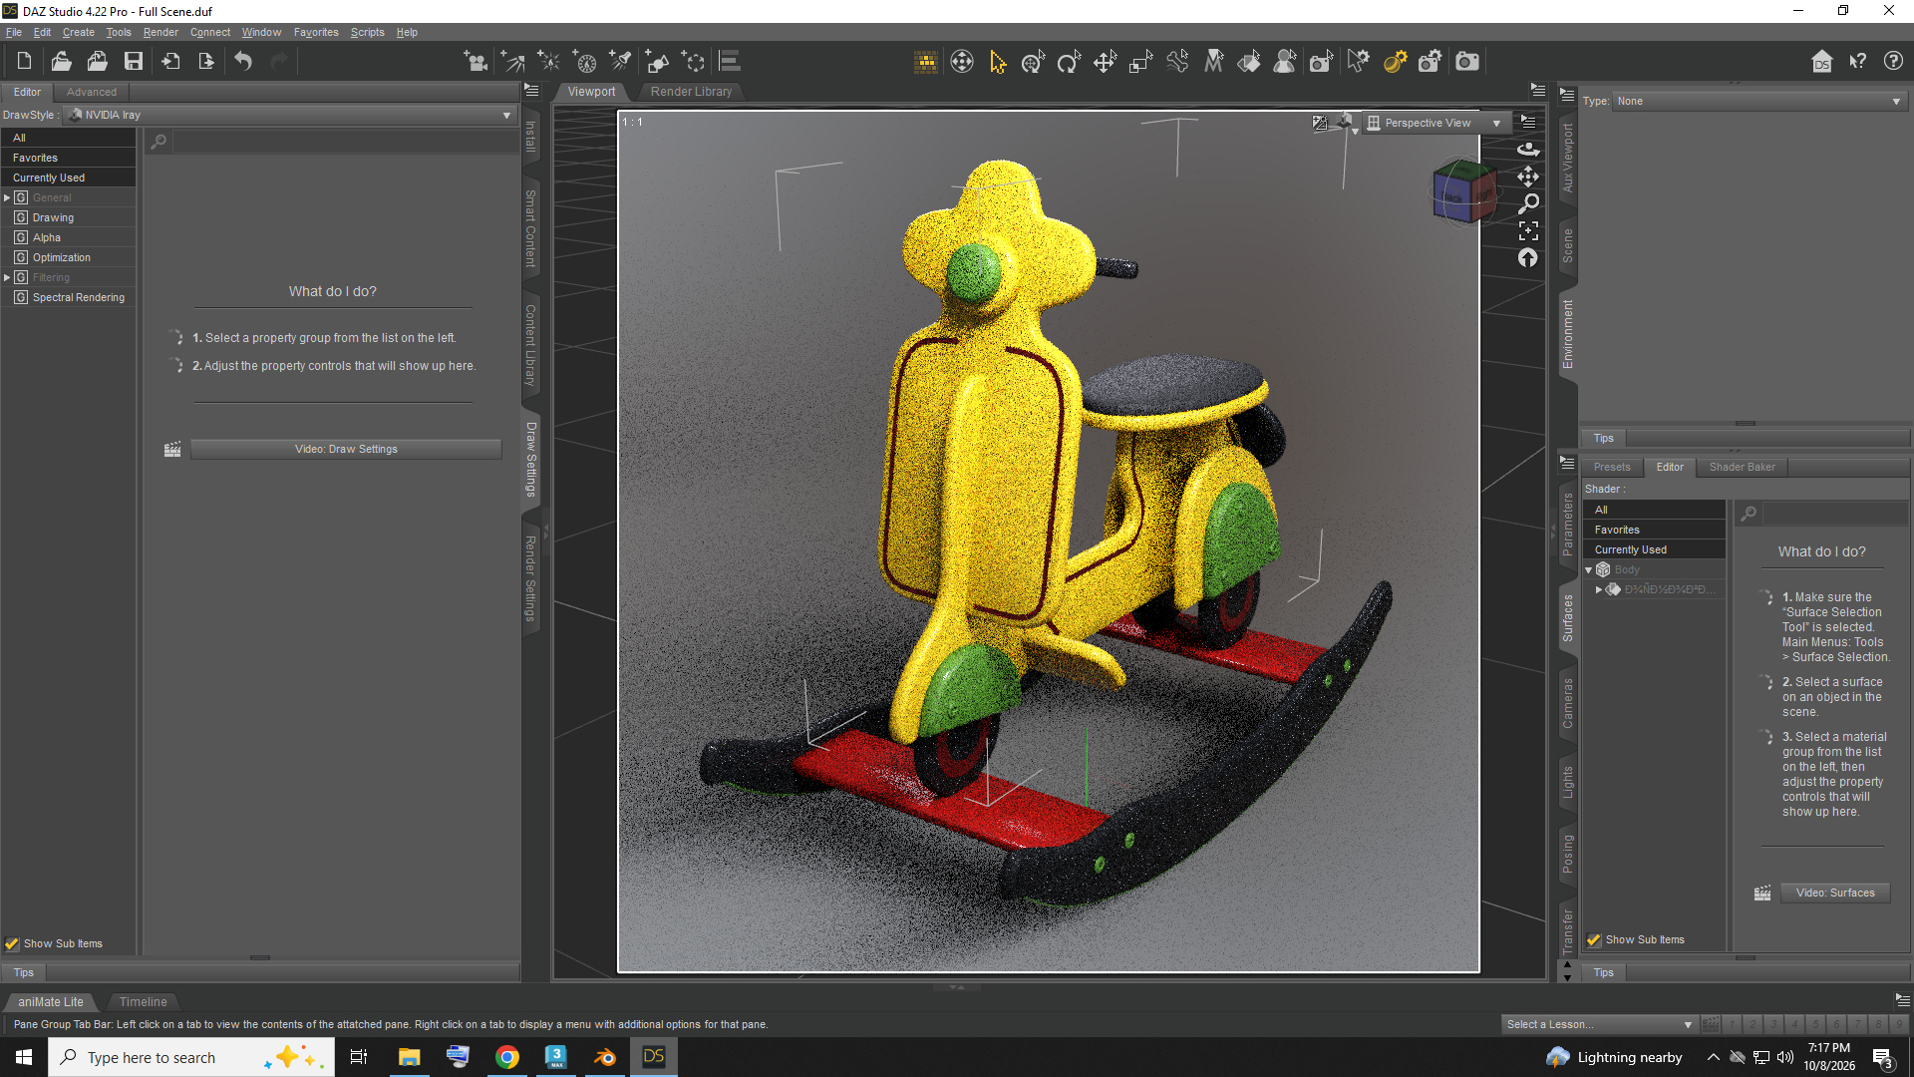Switch to the Render Library tab
Screen dimensions: 1914x1077
(x=691, y=91)
